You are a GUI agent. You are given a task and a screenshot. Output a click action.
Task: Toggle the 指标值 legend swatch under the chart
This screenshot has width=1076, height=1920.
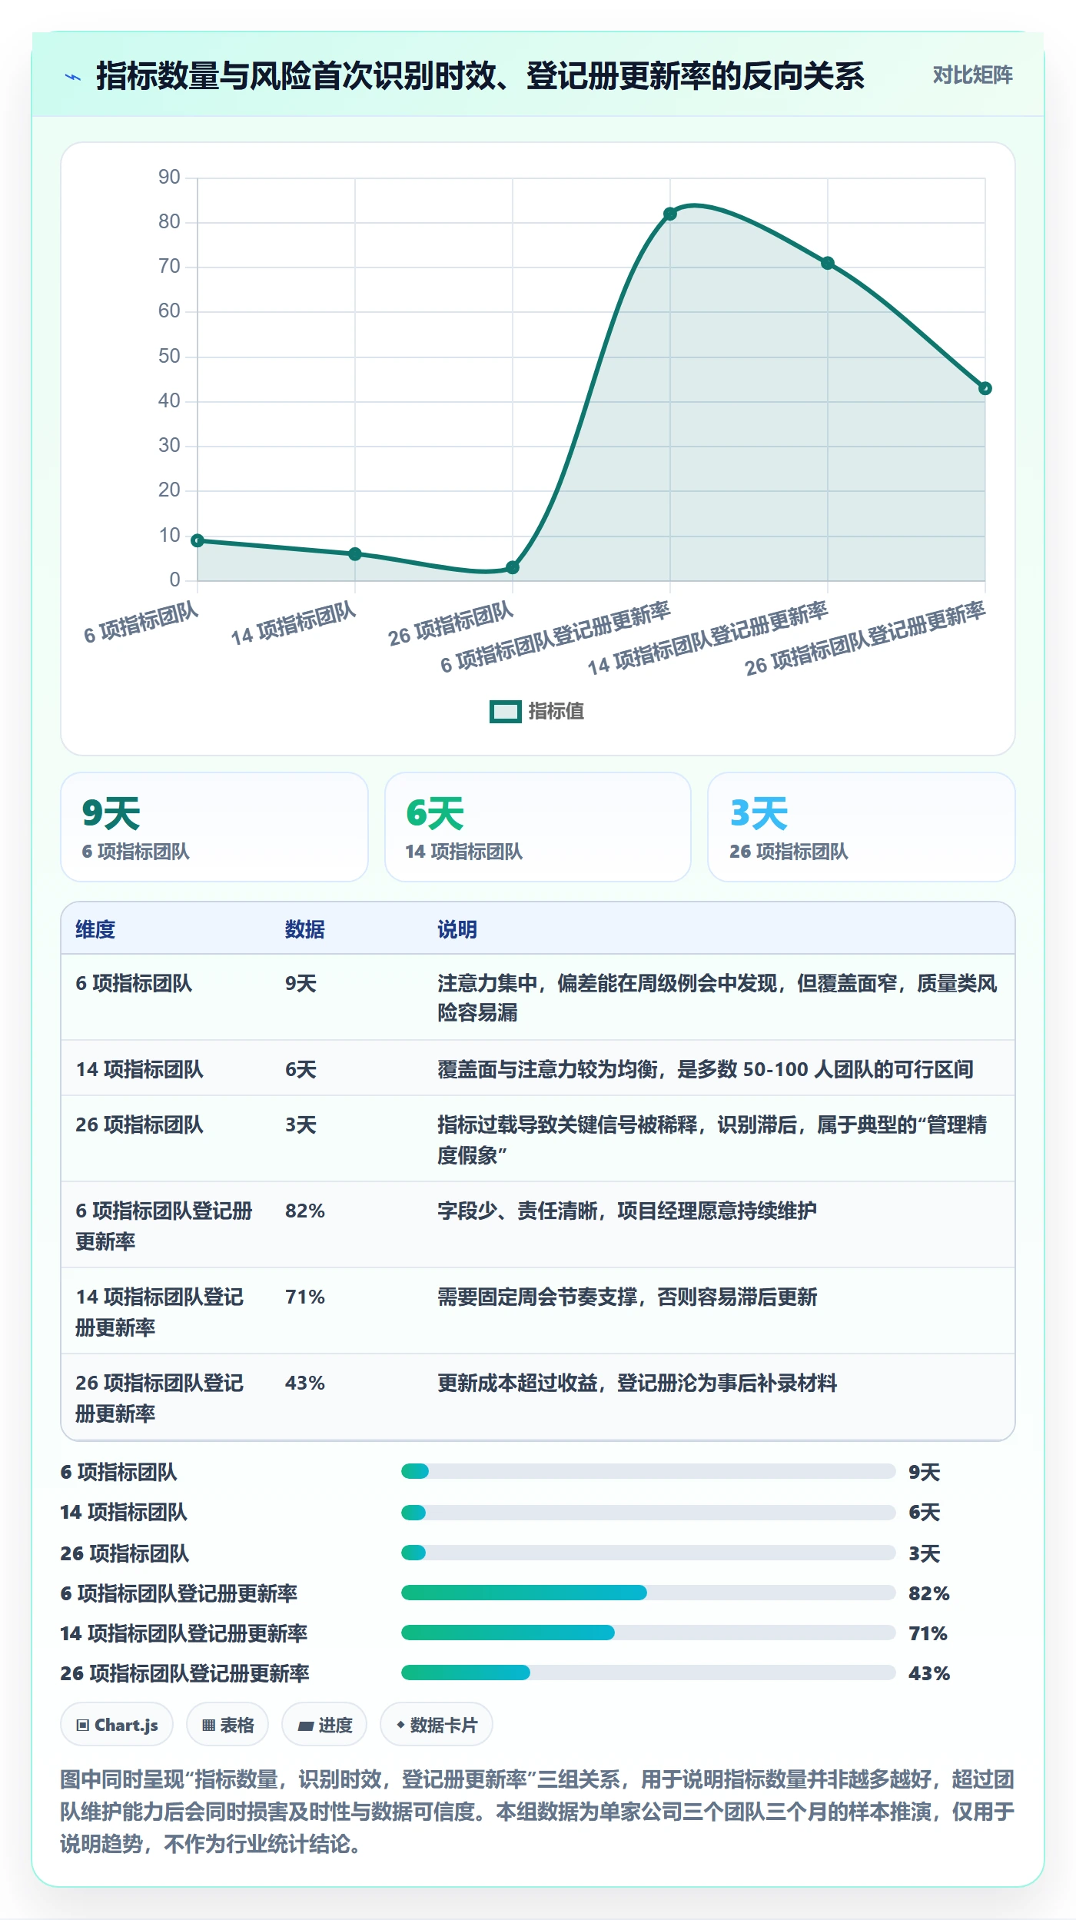tap(506, 712)
